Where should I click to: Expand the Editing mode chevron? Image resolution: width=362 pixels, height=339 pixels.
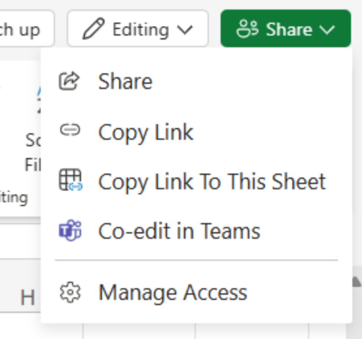(x=184, y=30)
